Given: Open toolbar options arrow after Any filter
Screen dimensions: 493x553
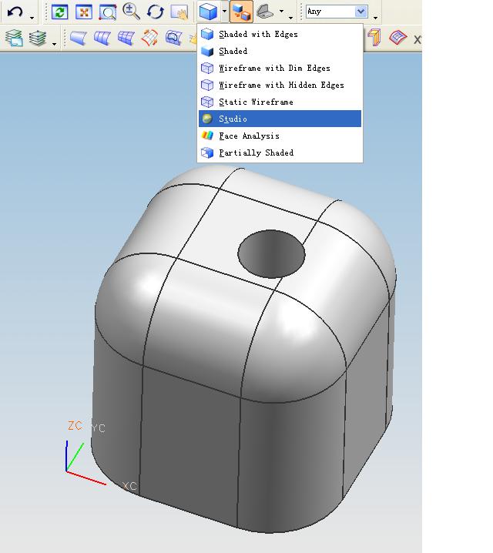Looking at the screenshot, I should point(375,18).
